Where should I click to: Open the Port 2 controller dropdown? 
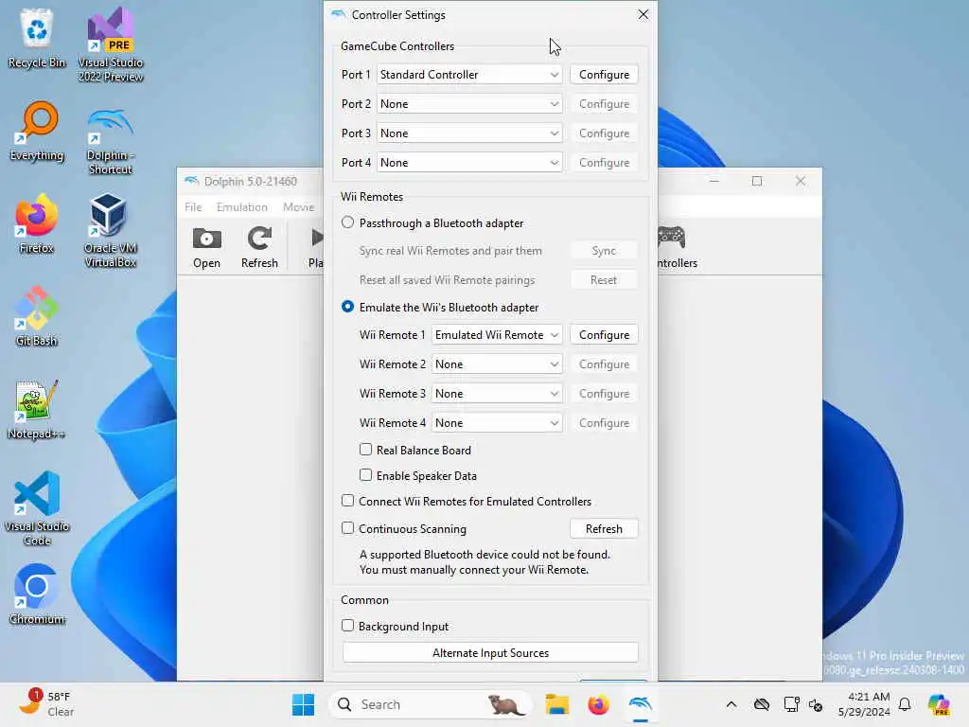pos(469,104)
